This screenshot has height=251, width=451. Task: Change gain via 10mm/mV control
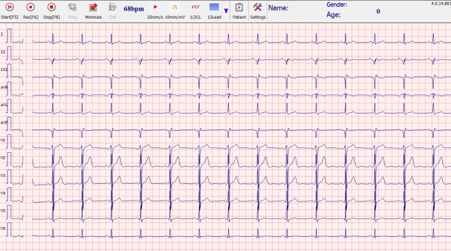pos(175,11)
